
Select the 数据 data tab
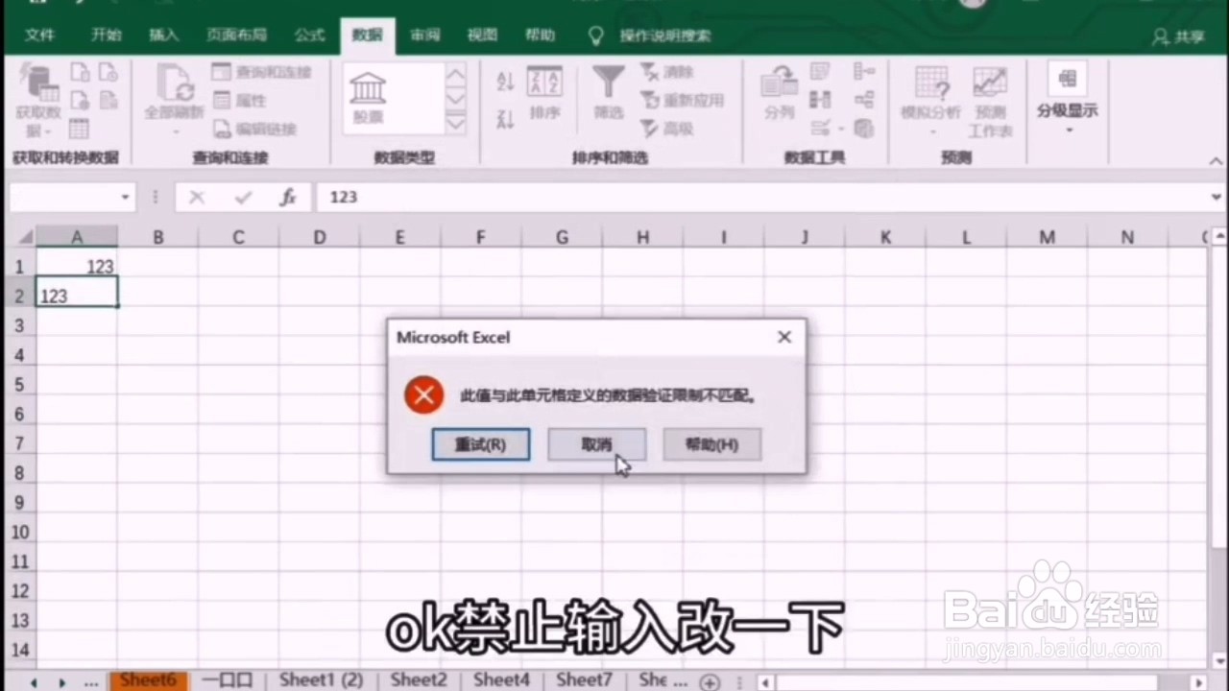click(x=367, y=36)
